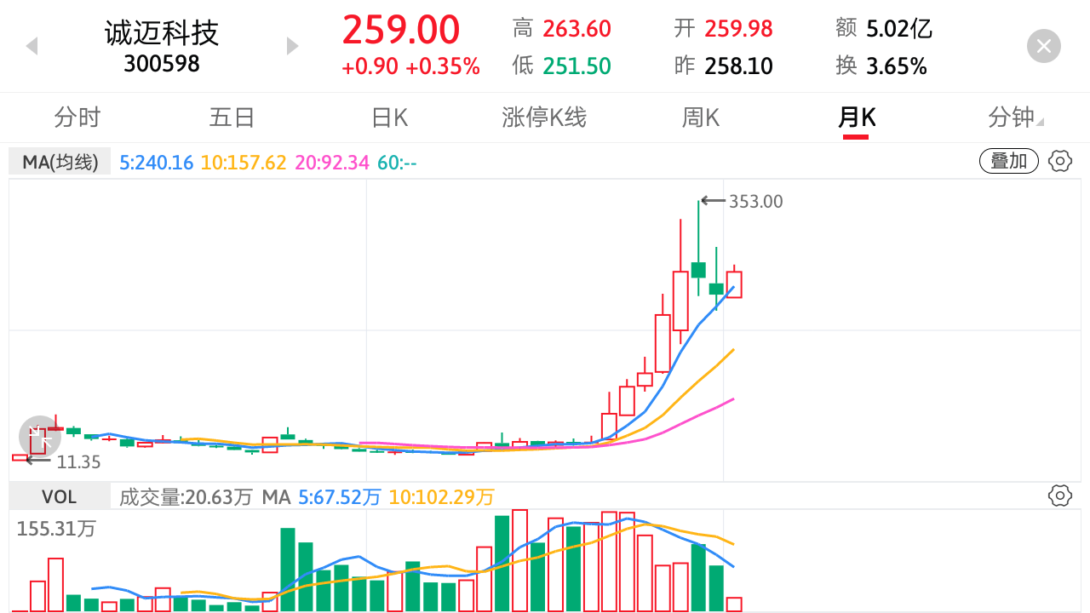Screen dimensions: 1090x613
Task: Click the 成交量:20.63万 volume readout
Action: click(x=186, y=496)
